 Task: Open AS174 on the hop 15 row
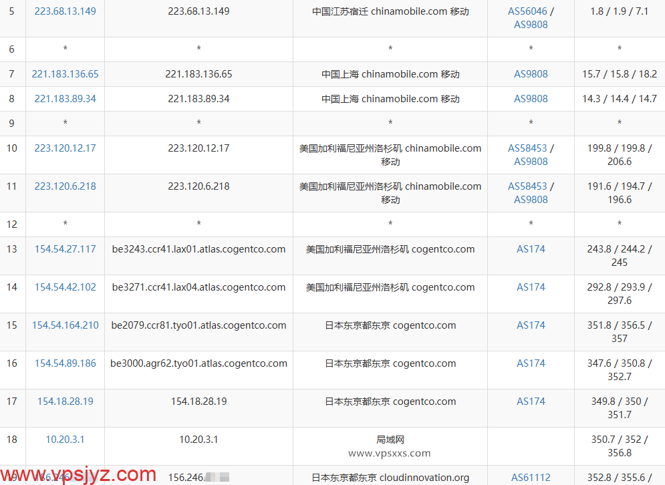[531, 325]
